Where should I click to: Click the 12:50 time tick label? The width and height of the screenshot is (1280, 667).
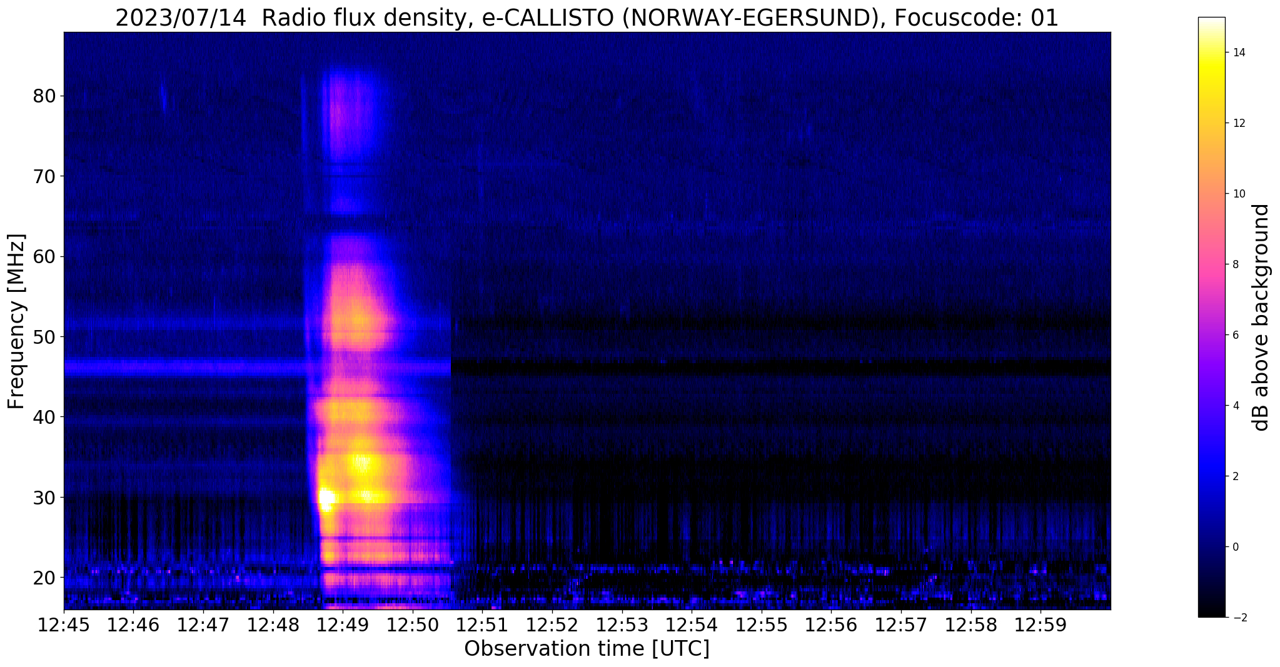coord(413,624)
